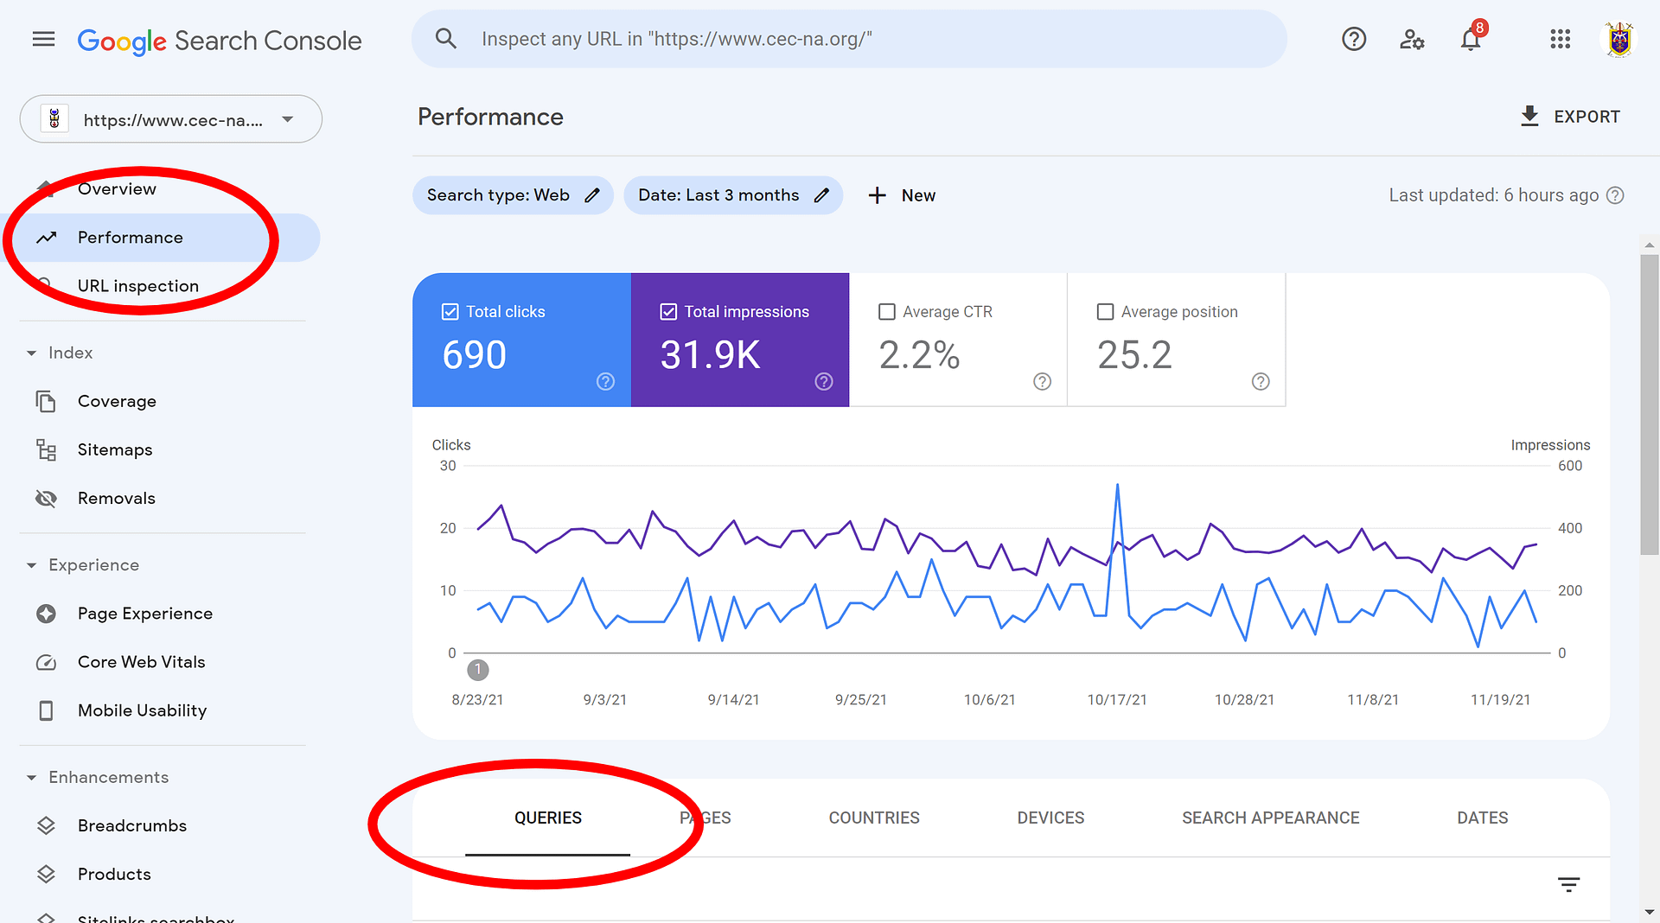Uncheck the Total impressions checkbox
This screenshot has height=923, width=1660.
pos(668,312)
